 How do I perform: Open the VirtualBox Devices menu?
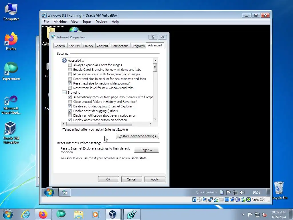click(101, 22)
